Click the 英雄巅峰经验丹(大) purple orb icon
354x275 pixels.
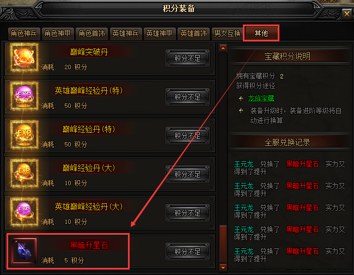(x=24, y=212)
